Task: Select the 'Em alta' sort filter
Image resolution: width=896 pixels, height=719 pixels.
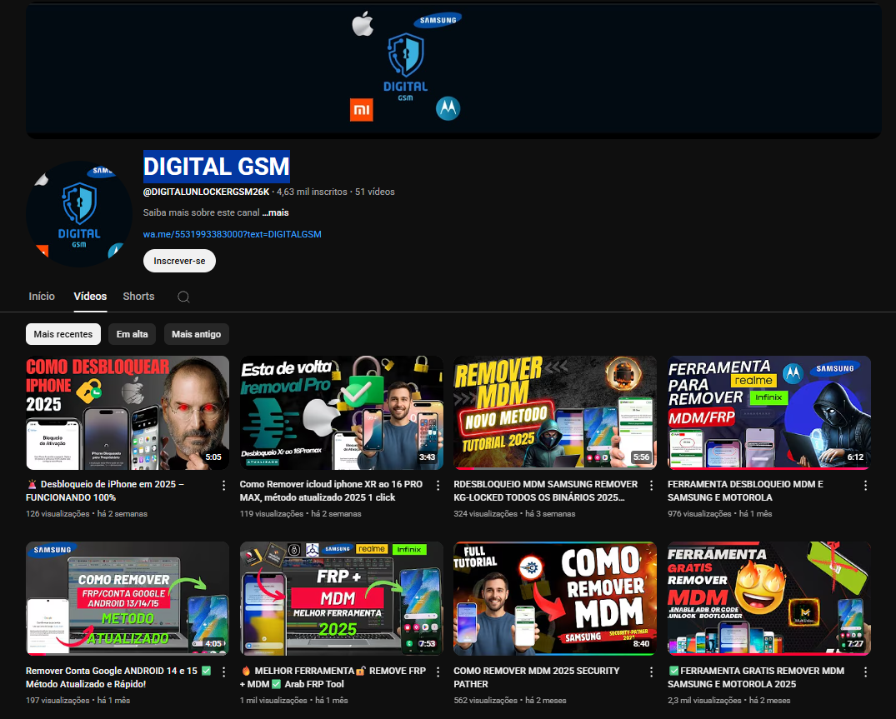Action: click(132, 334)
